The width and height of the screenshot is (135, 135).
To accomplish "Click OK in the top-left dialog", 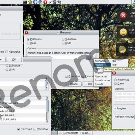I will pyautogui.click(x=14, y=59).
